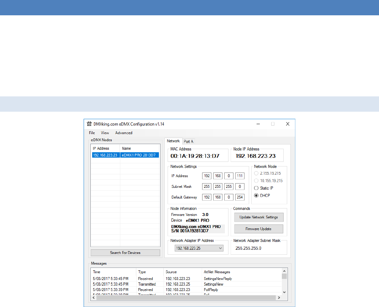Click the ArtNet Messages column header

(217, 272)
